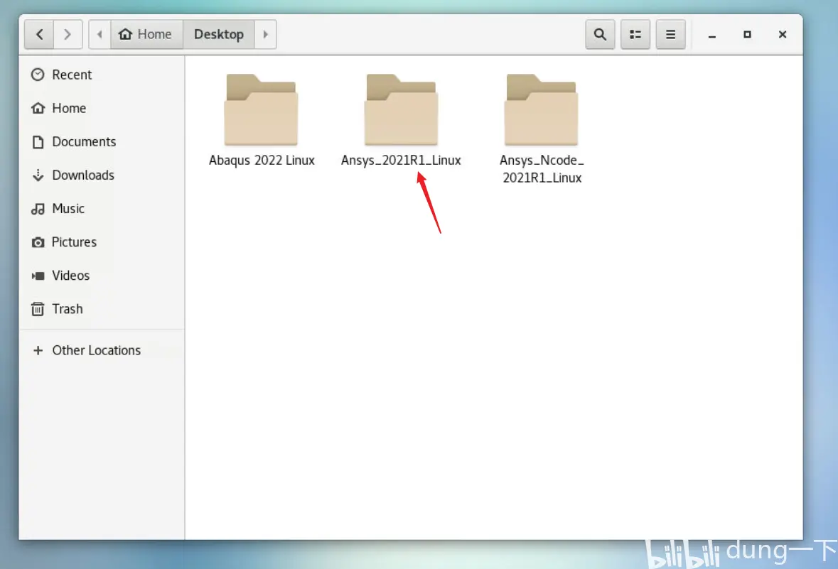Select the Ansys_2021R1_Linux folder icon
The image size is (838, 569).
click(401, 110)
